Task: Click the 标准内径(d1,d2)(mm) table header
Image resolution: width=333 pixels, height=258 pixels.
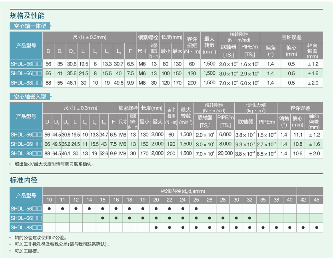Action: pyautogui.click(x=183, y=191)
